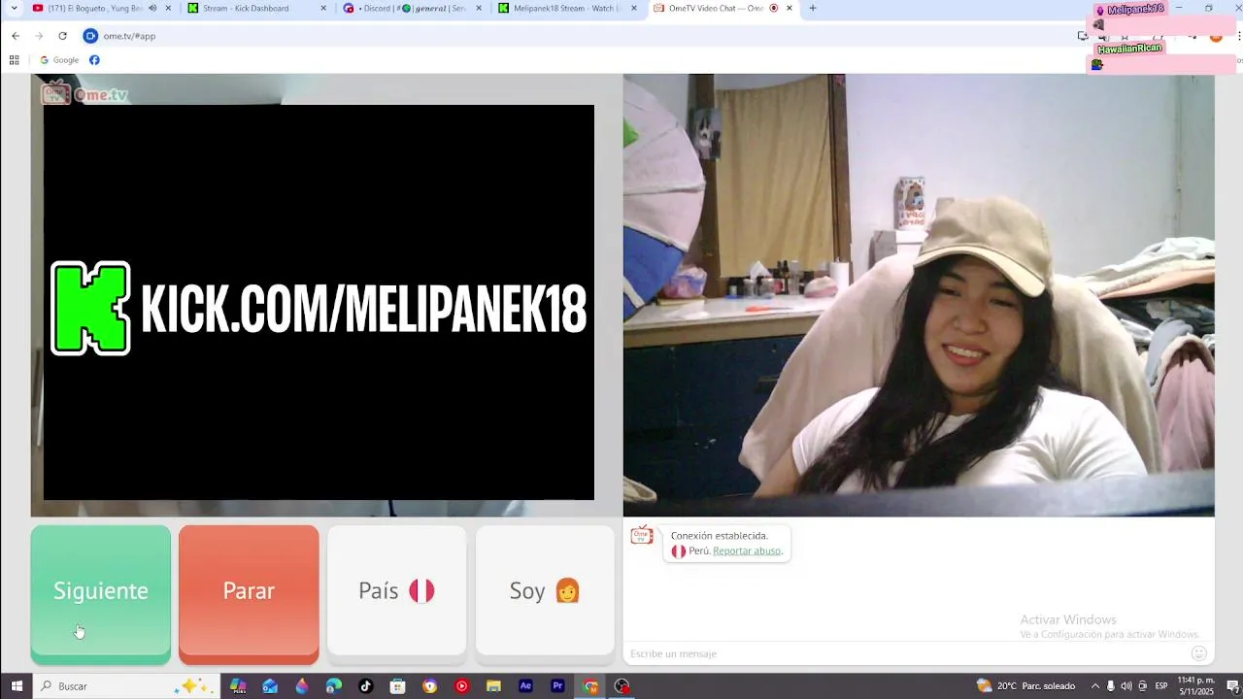Click the ome.tv address bar
Screen dimensions: 1243x699
tap(583, 36)
